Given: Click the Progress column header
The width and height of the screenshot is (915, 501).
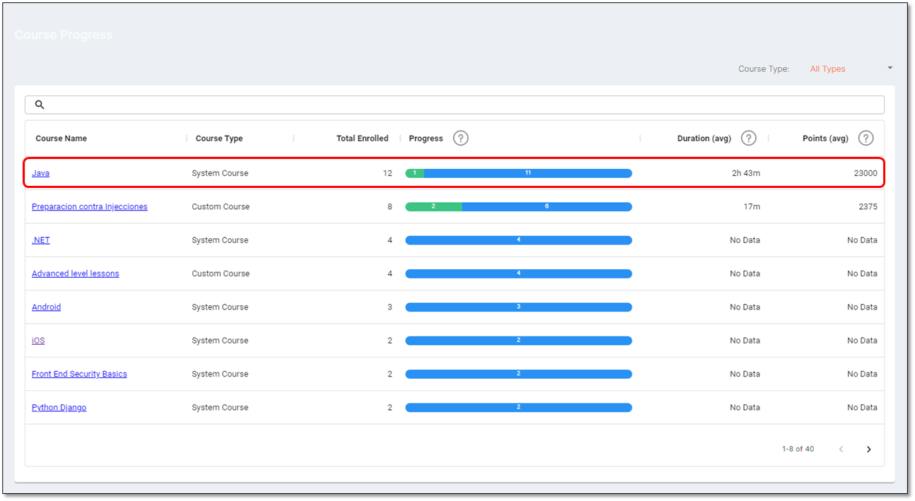Looking at the screenshot, I should pyautogui.click(x=426, y=138).
